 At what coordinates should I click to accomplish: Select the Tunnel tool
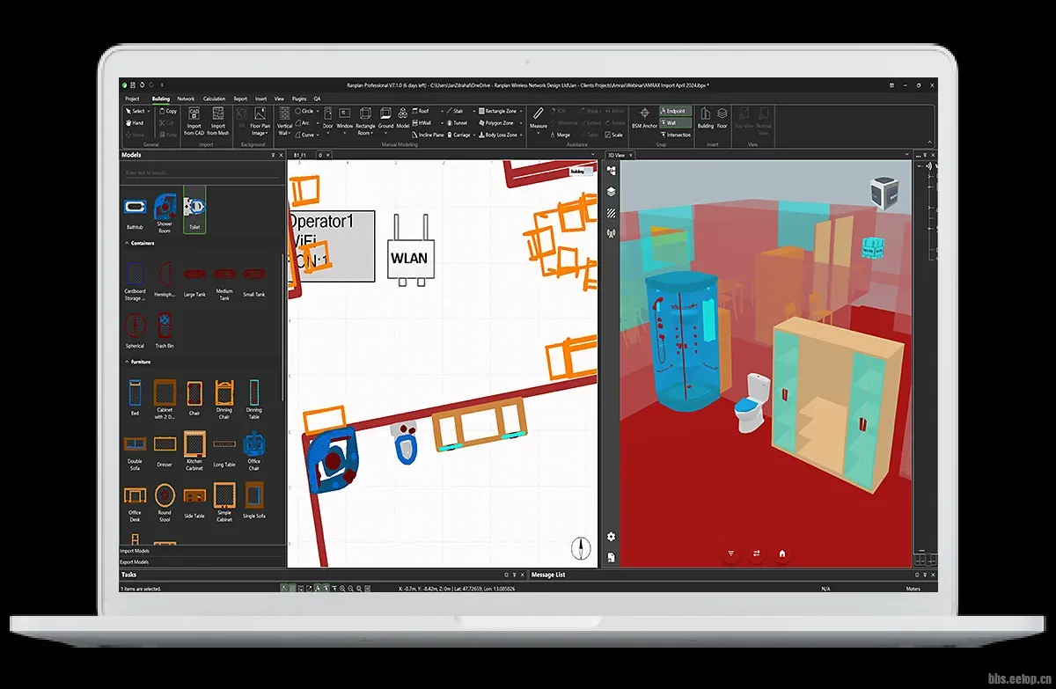tap(458, 123)
